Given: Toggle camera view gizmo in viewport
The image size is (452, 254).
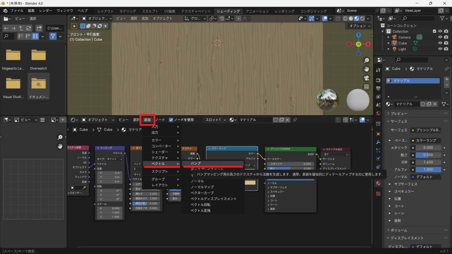Looking at the screenshot, I should tap(366, 78).
